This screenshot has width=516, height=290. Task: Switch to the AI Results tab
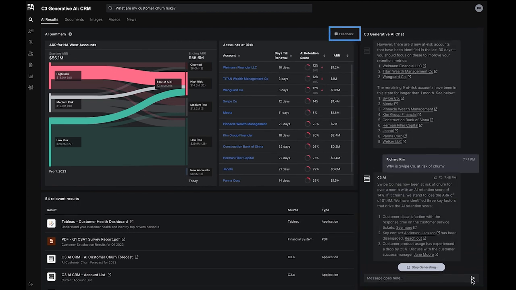[x=50, y=19]
